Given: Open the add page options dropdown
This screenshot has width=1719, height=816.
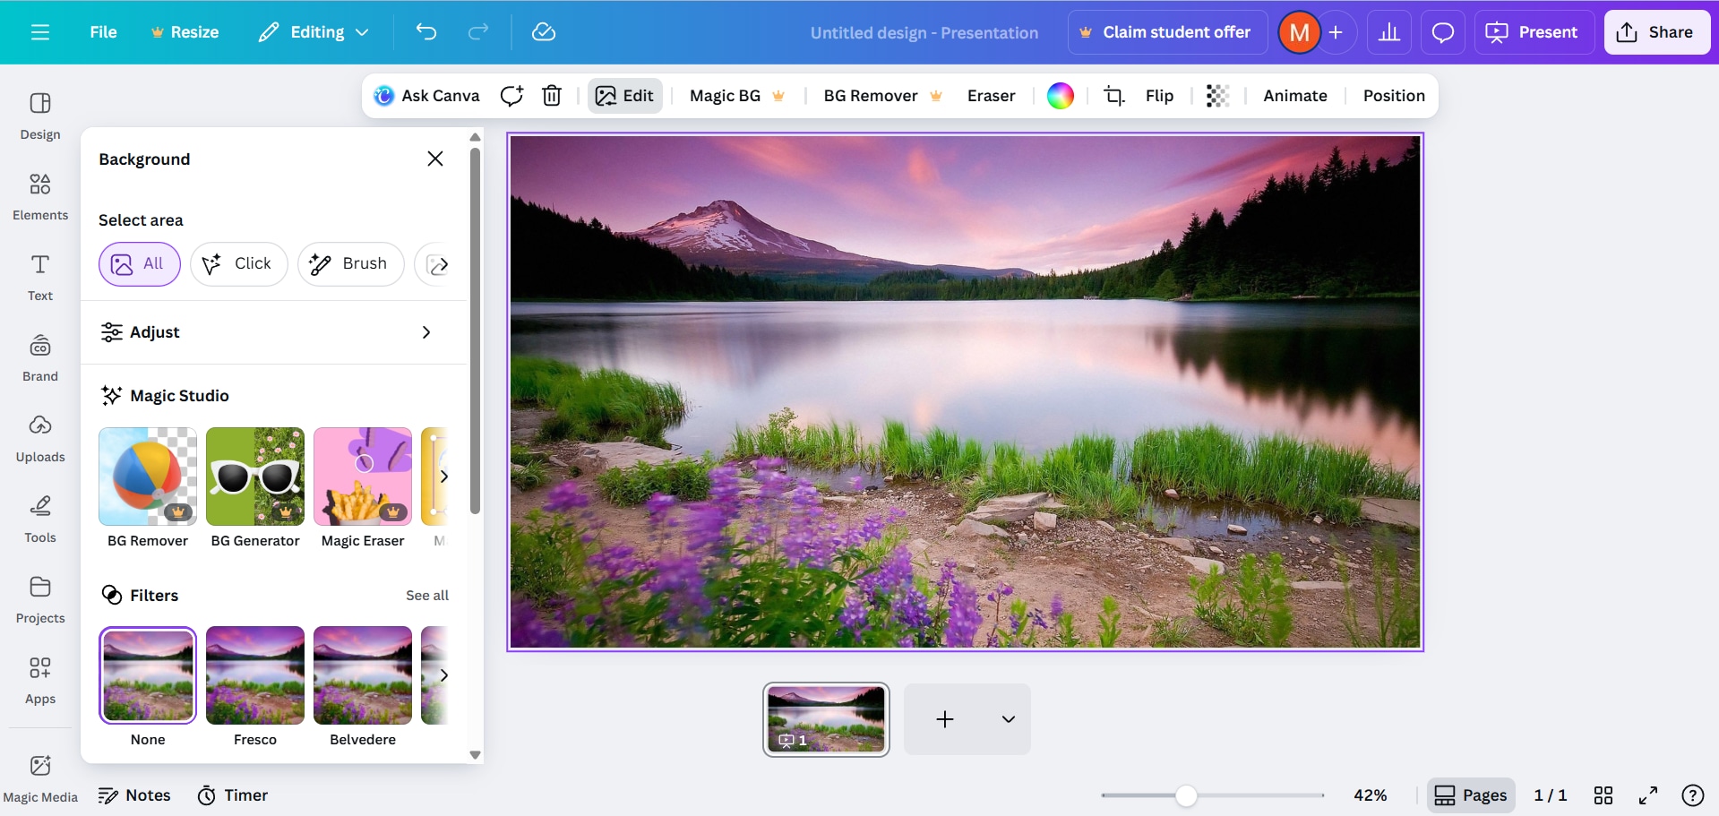Looking at the screenshot, I should pyautogui.click(x=1009, y=719).
